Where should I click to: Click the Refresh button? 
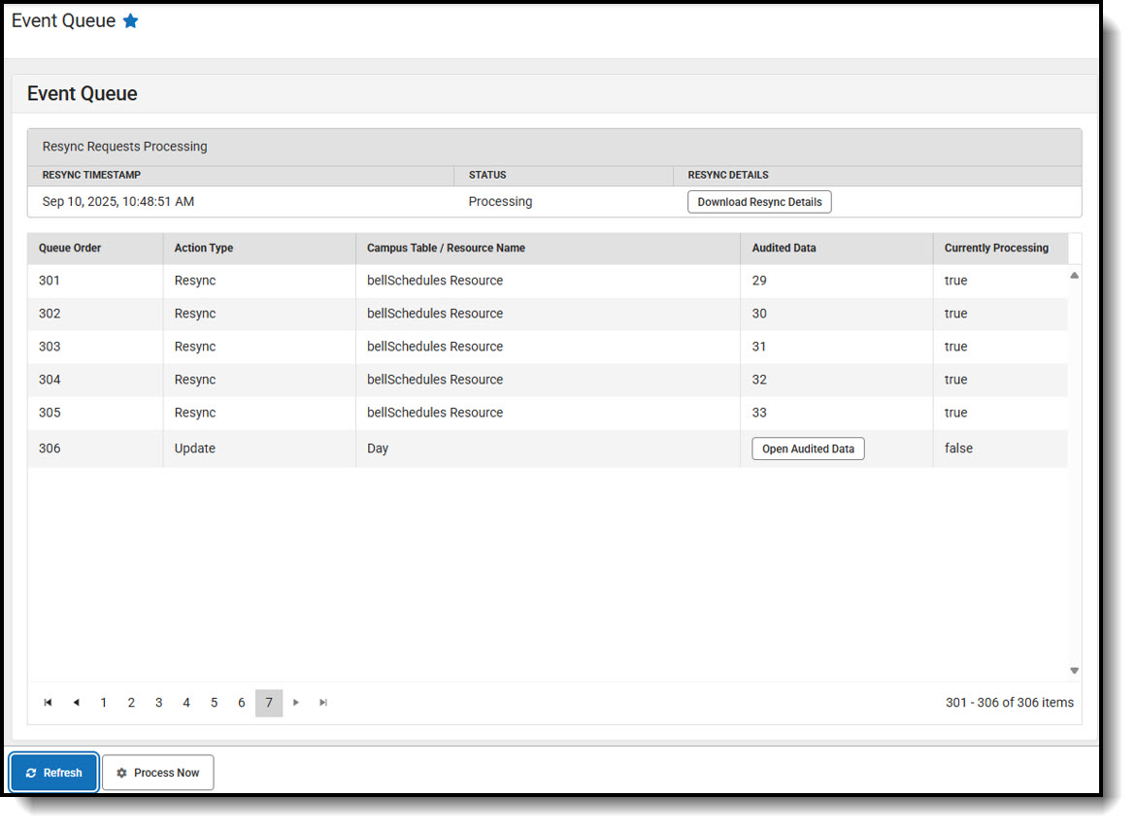click(54, 773)
